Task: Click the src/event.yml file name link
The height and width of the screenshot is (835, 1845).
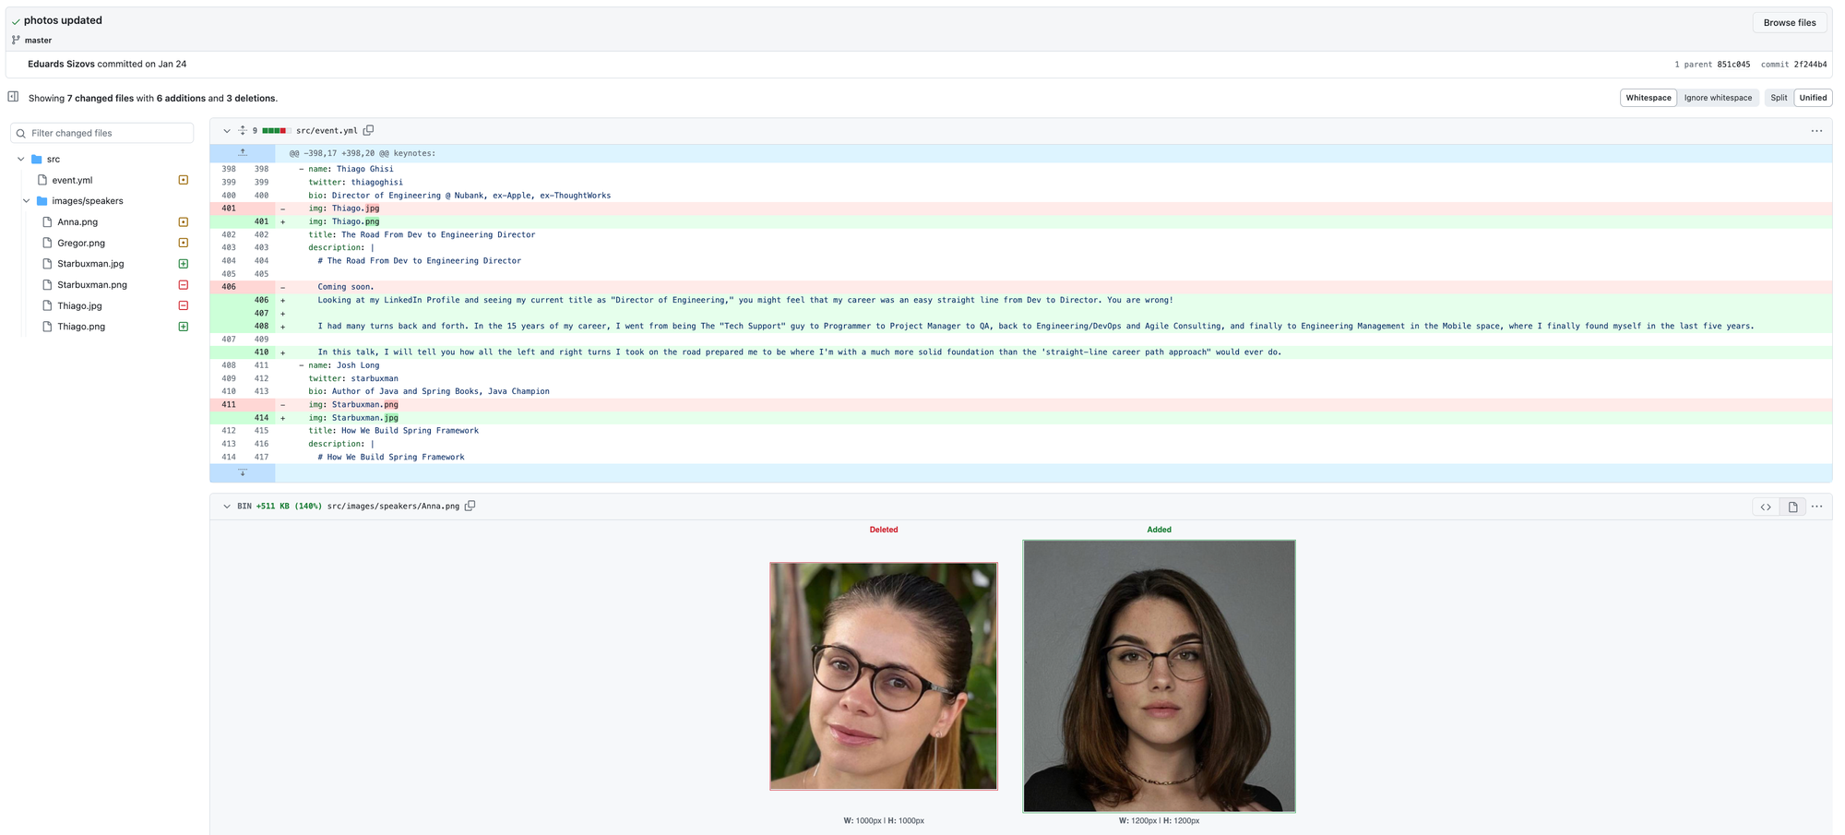Action: pos(327,131)
